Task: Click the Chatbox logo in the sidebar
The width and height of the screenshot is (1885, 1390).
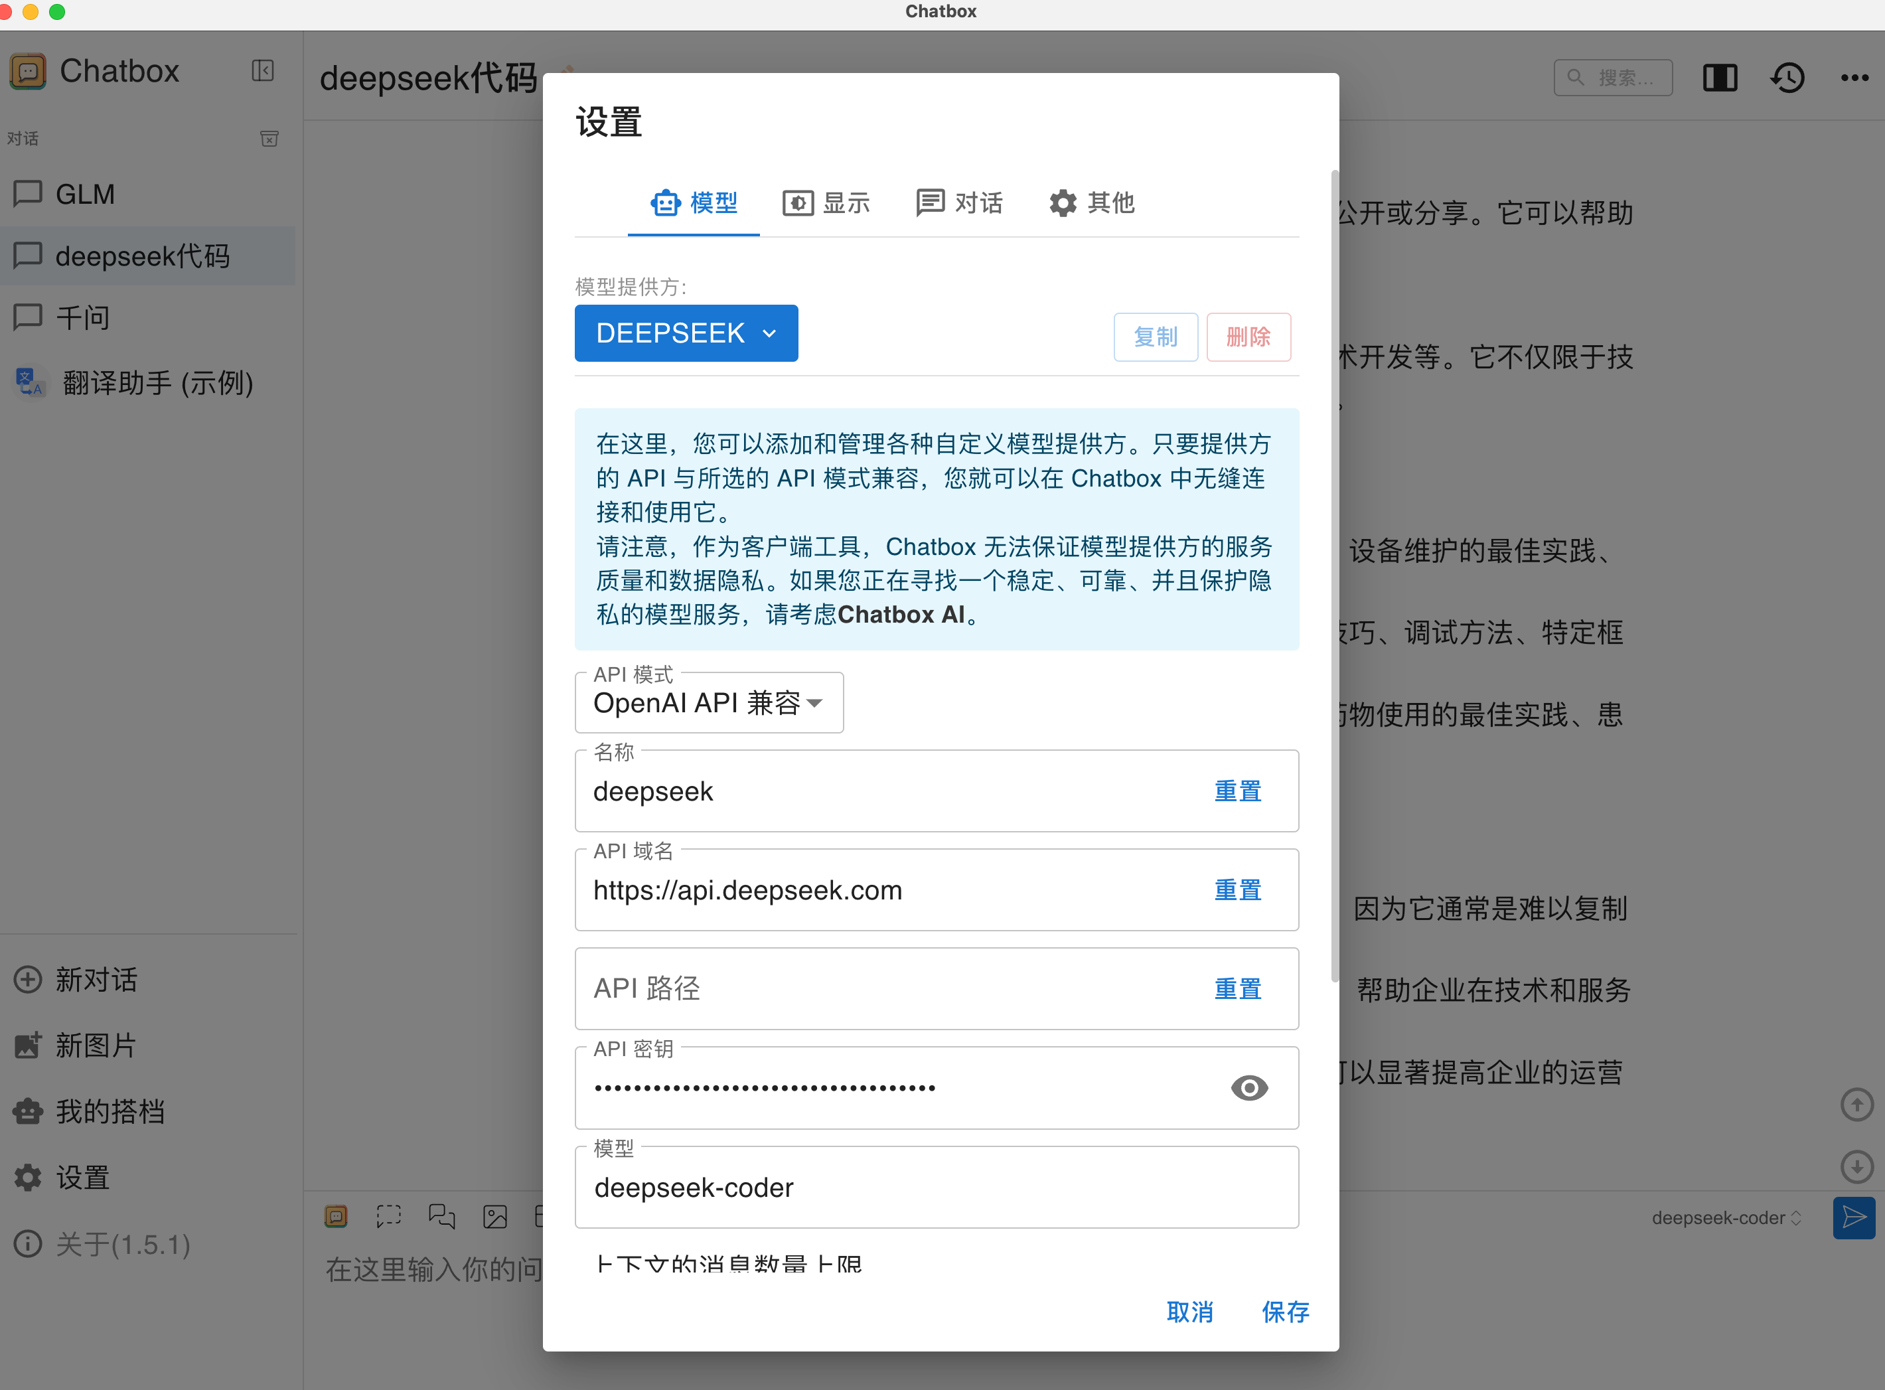Action: [x=28, y=72]
